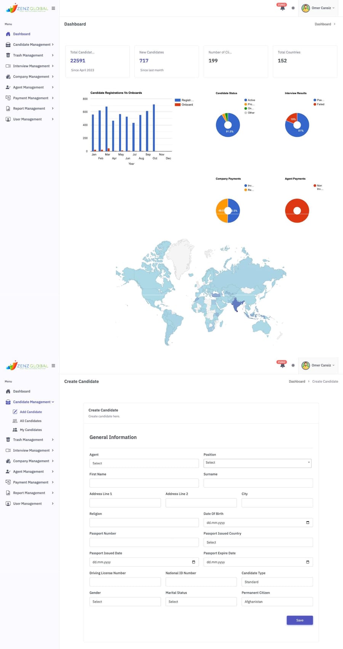This screenshot has height=649, width=343.
Task: Open the Omer Cansiz user dropdown on the Create Candidate page
Action: [x=319, y=365]
